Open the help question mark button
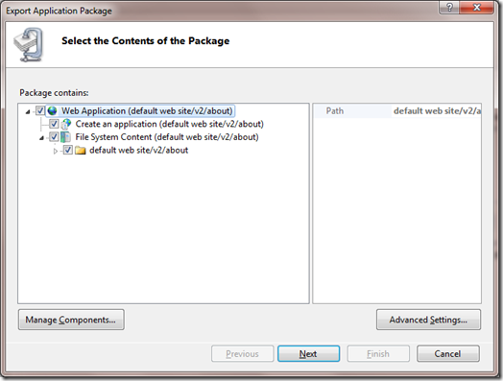 [x=449, y=7]
